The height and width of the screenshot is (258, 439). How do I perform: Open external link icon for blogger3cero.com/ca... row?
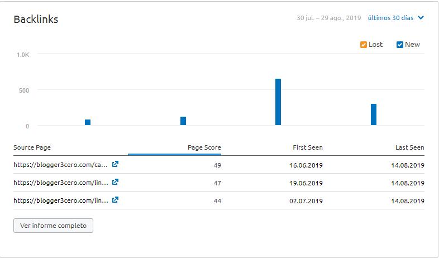click(115, 164)
